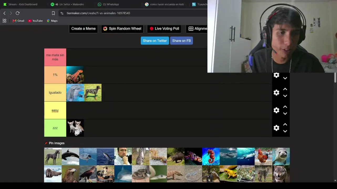Click the Create a Meme button
The image size is (337, 189).
pyautogui.click(x=84, y=29)
